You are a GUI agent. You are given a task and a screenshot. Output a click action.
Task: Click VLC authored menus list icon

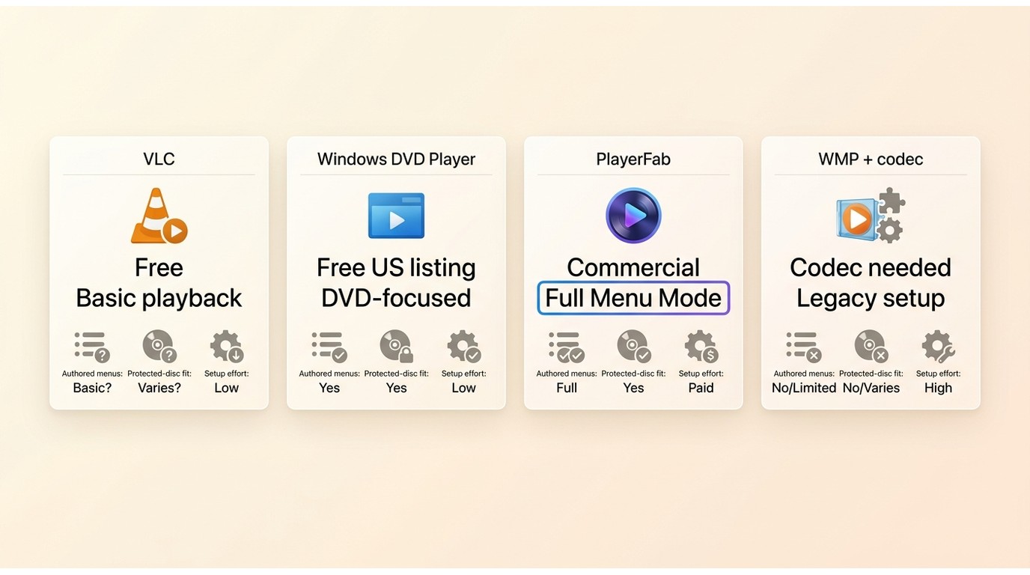tap(92, 347)
